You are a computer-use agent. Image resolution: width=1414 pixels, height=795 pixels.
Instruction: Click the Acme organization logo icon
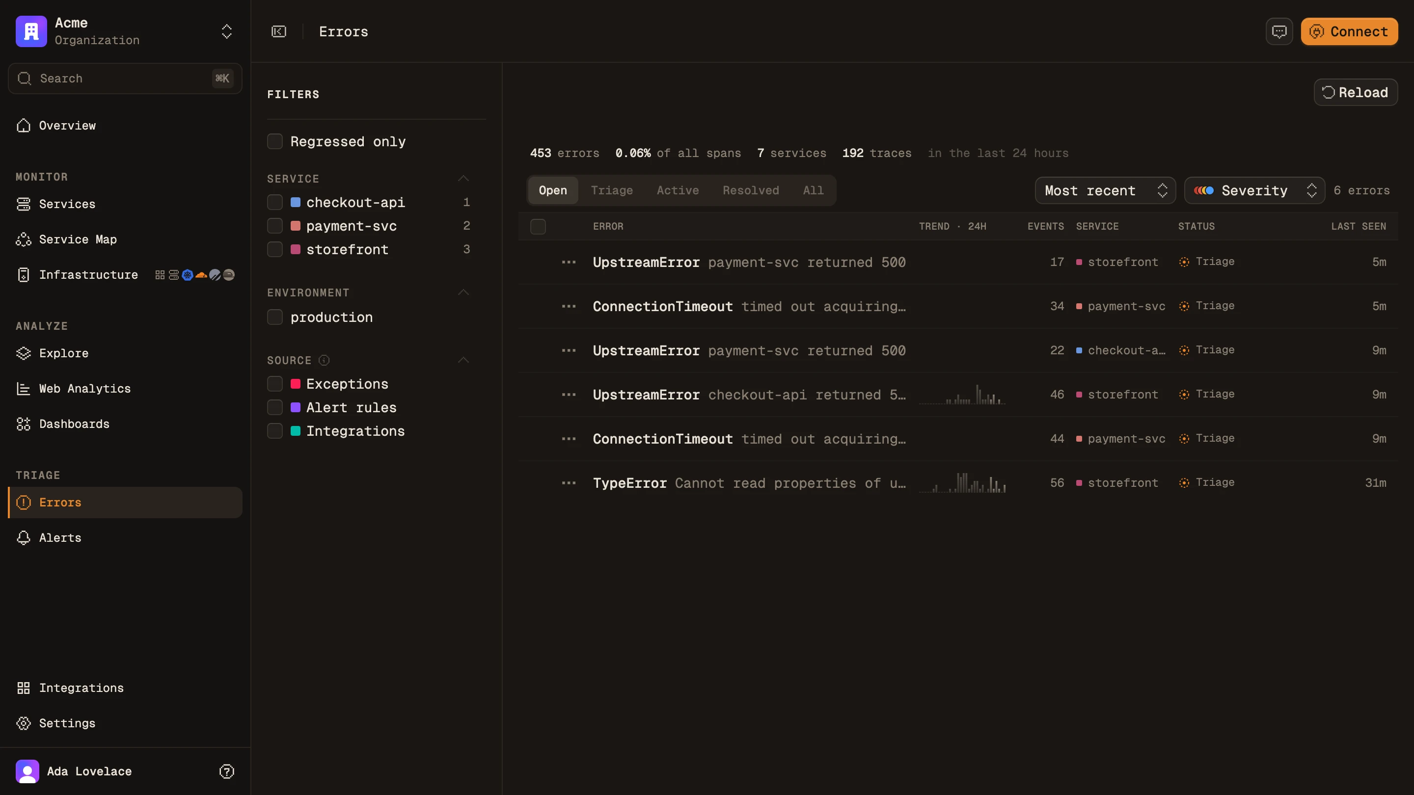pos(31,31)
